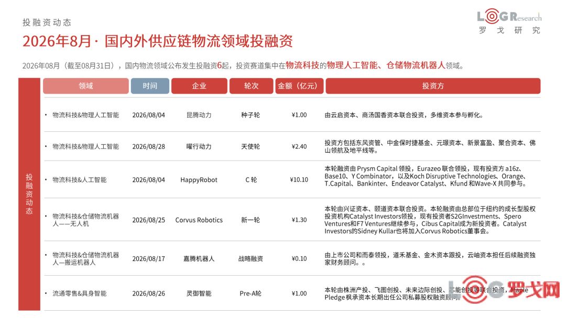The width and height of the screenshot is (566, 318).
Task: Select the 金额（亿元）column header
Action: [x=299, y=86]
